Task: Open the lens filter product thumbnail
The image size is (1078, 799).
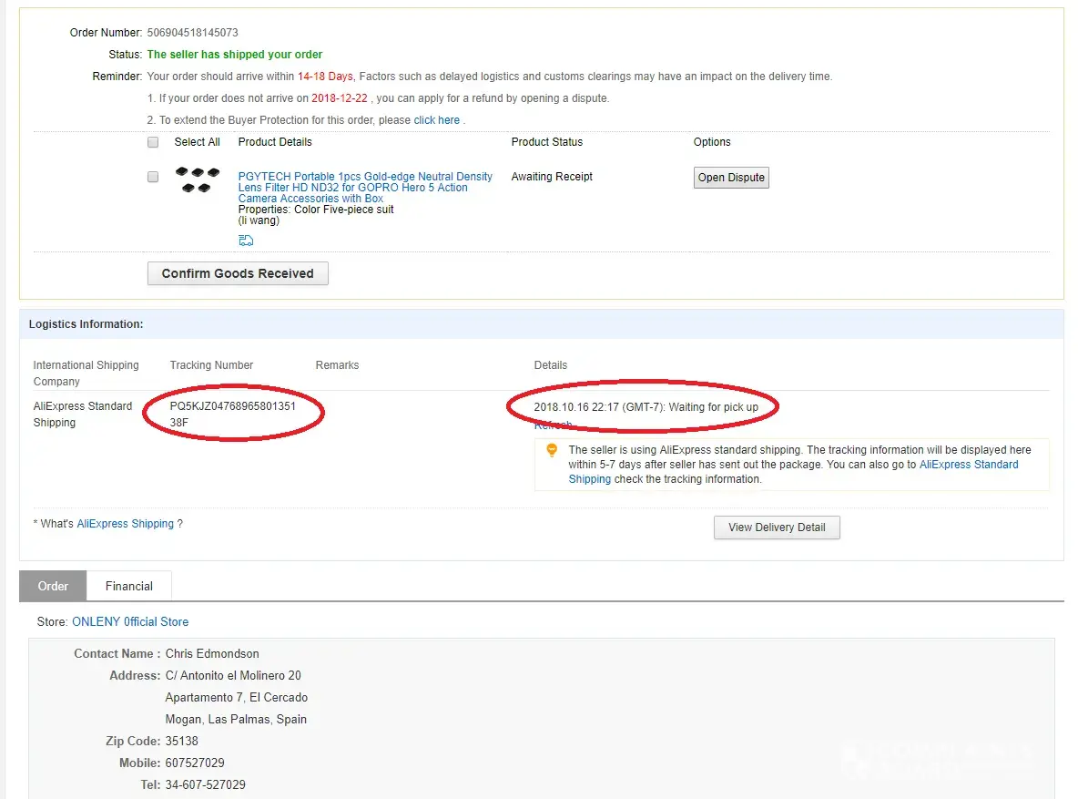Action: 198,179
